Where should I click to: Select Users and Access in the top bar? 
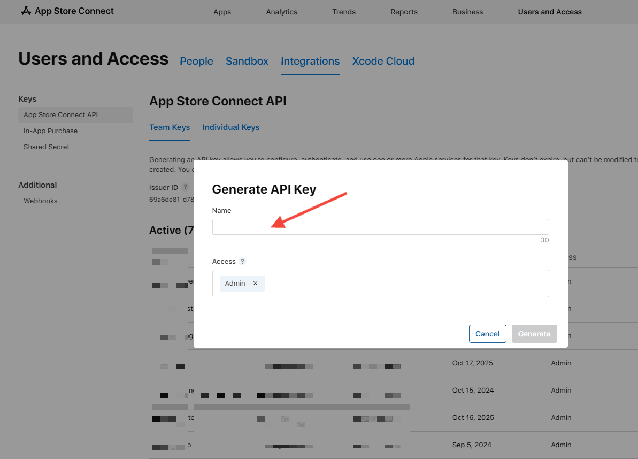click(x=550, y=12)
